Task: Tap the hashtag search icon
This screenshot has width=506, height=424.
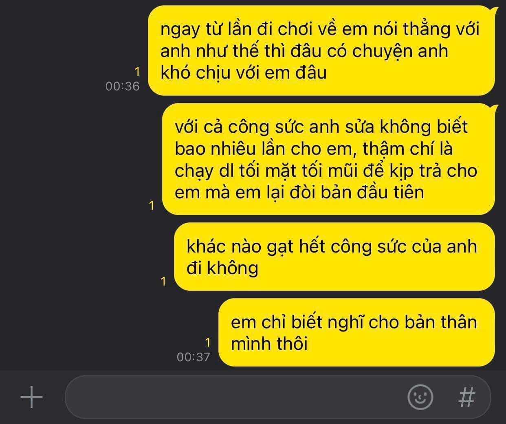Action: pos(467,397)
